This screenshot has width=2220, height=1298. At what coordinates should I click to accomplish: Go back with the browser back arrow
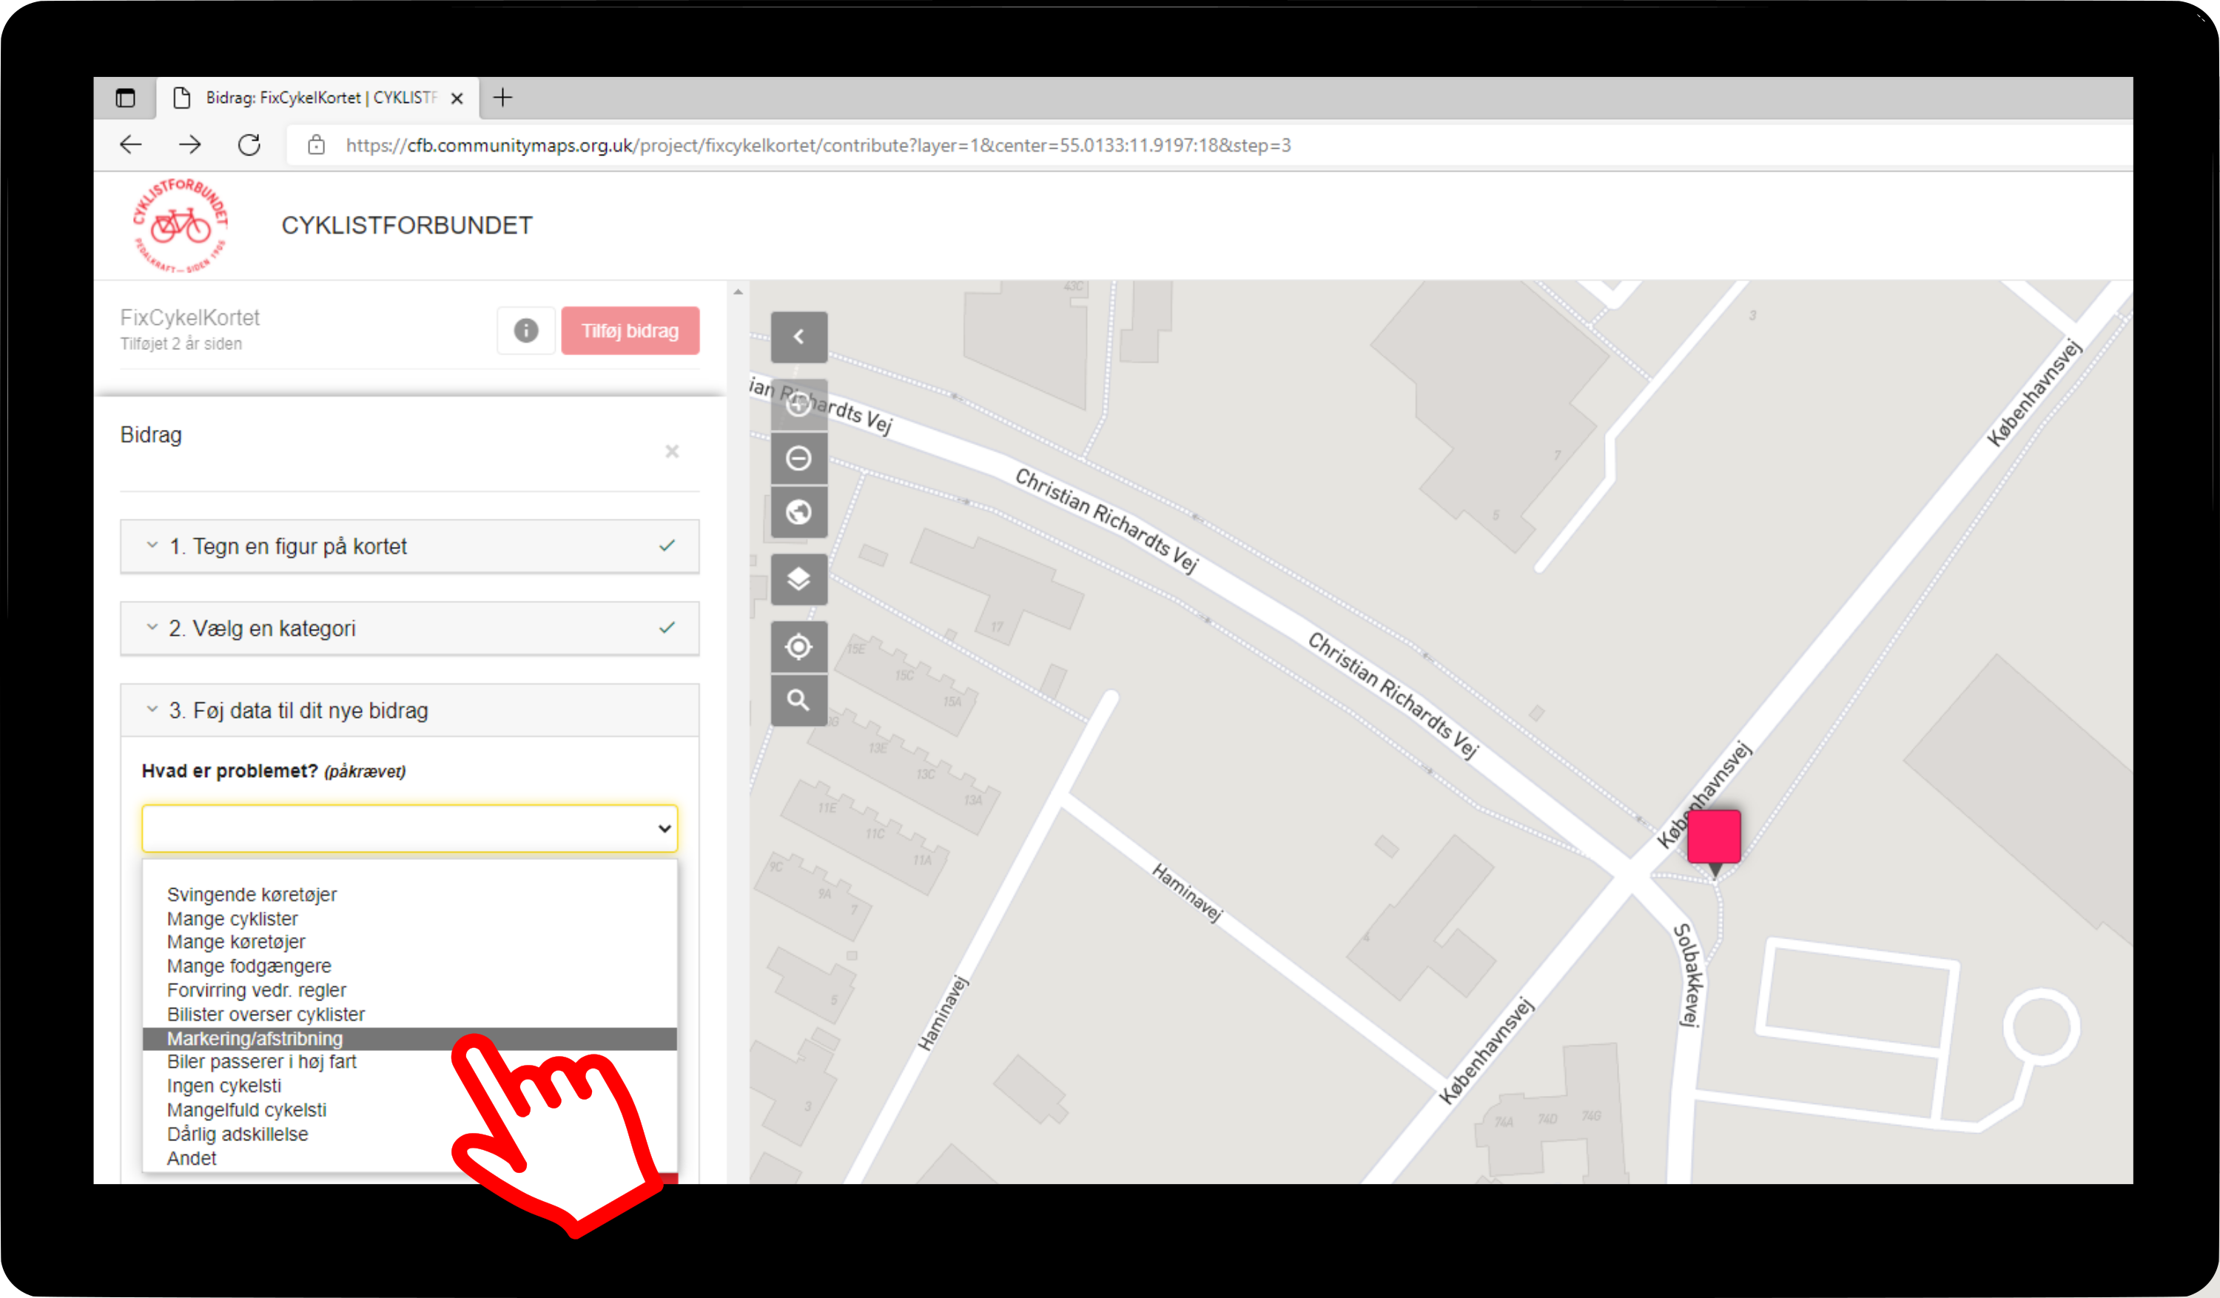click(x=130, y=144)
